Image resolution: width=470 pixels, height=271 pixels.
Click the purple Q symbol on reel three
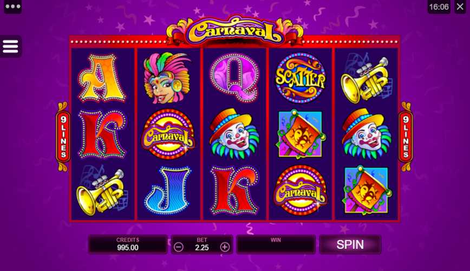[x=234, y=78]
